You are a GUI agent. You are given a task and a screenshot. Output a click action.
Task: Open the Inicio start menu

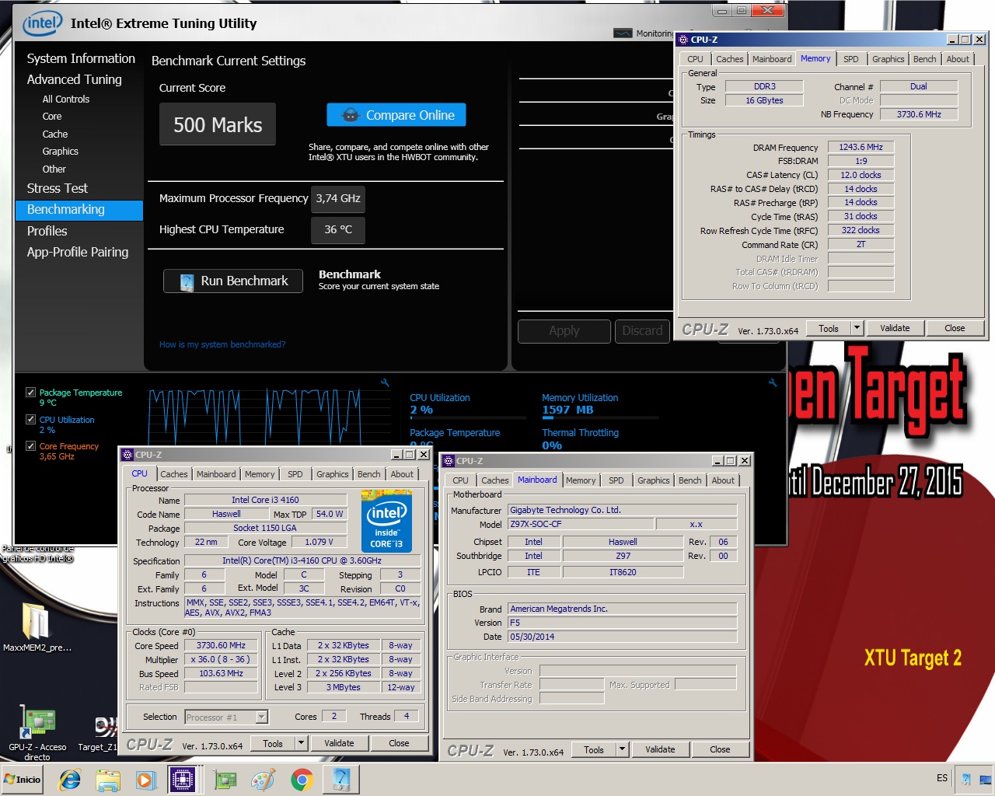(23, 780)
